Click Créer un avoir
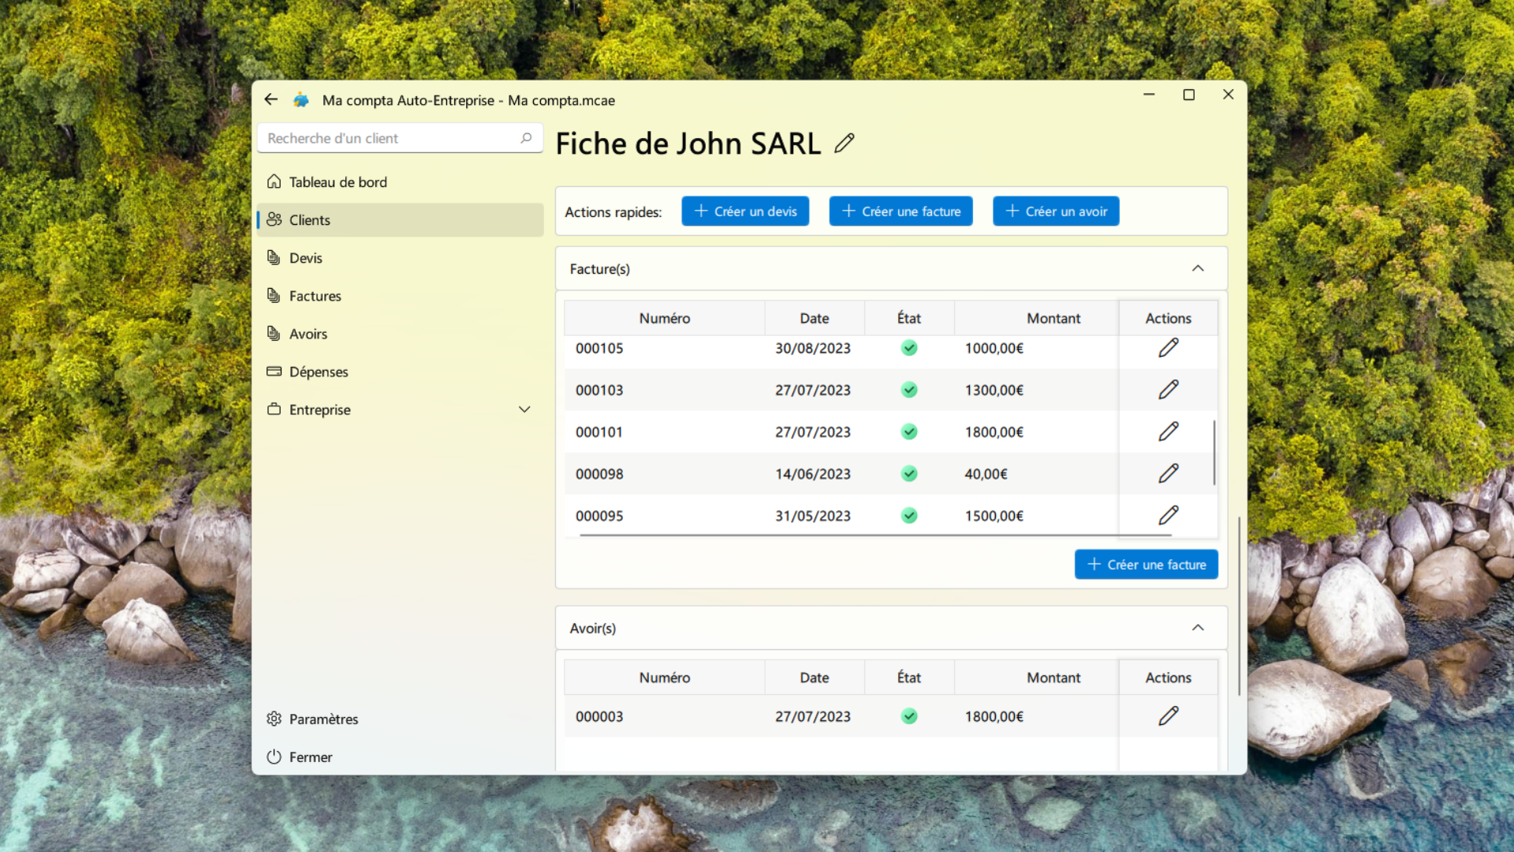This screenshot has width=1514, height=852. click(1056, 211)
